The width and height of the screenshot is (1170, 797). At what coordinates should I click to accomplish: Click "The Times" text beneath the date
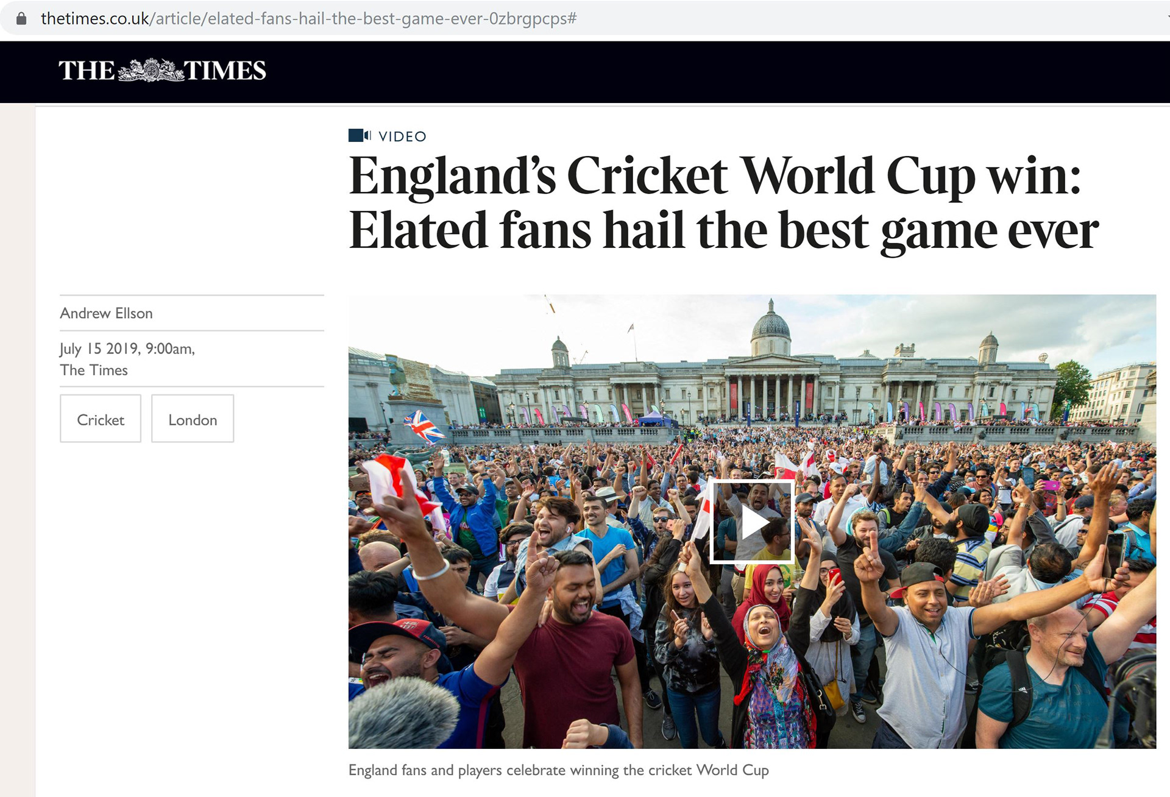[94, 370]
